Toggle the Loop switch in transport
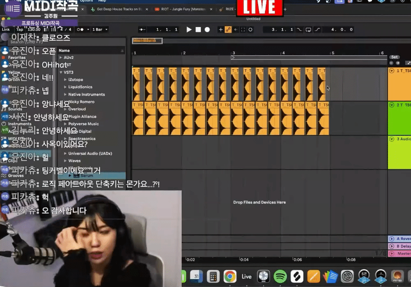 [308, 30]
